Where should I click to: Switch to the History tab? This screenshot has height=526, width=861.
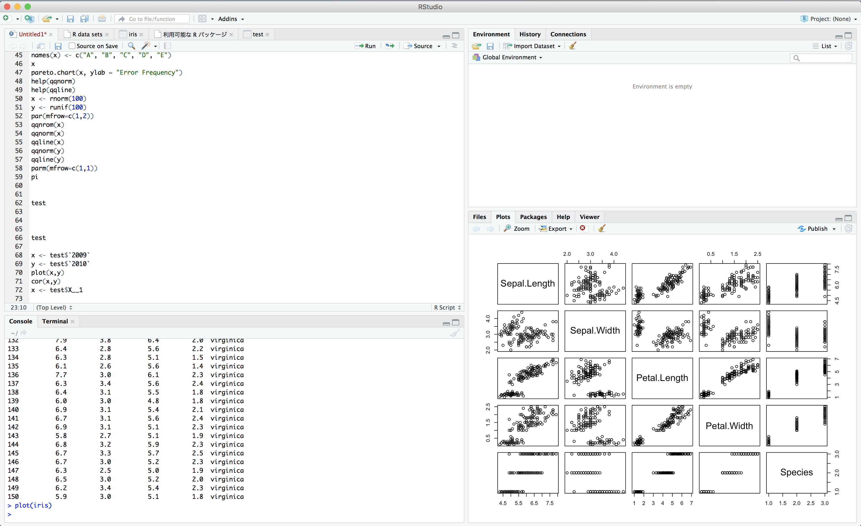click(529, 34)
